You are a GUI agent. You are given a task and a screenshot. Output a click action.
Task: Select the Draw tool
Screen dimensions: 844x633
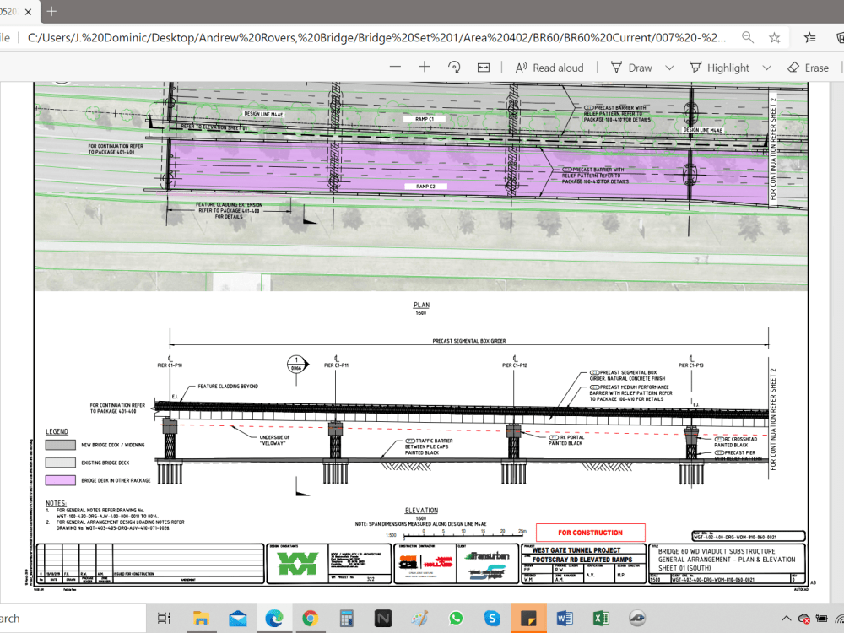tap(631, 68)
